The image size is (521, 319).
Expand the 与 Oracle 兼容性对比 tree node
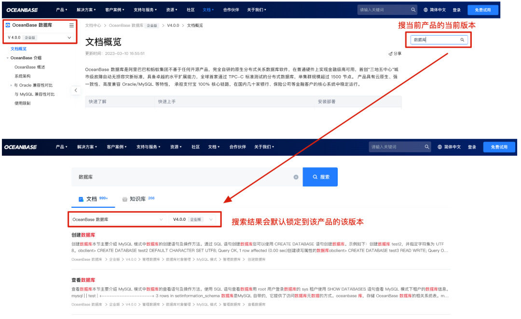click(11, 85)
